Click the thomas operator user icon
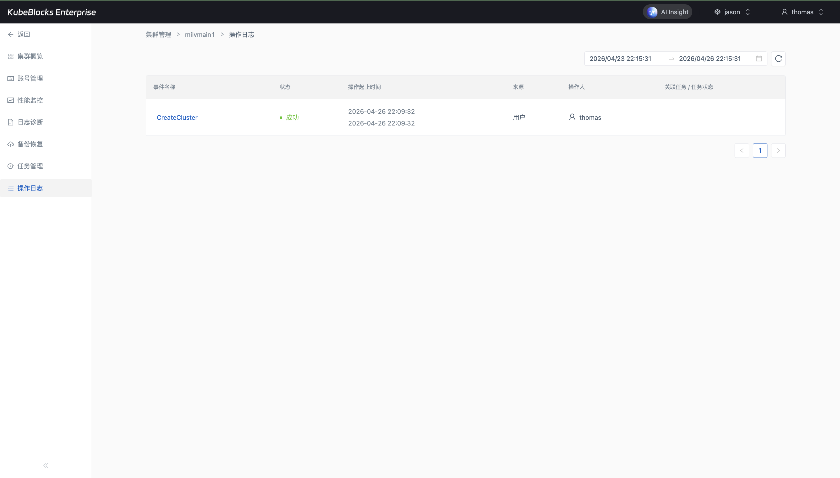 572,117
